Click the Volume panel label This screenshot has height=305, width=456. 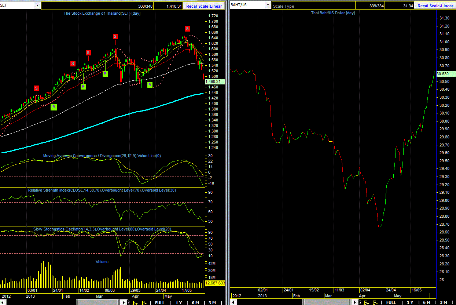102,262
